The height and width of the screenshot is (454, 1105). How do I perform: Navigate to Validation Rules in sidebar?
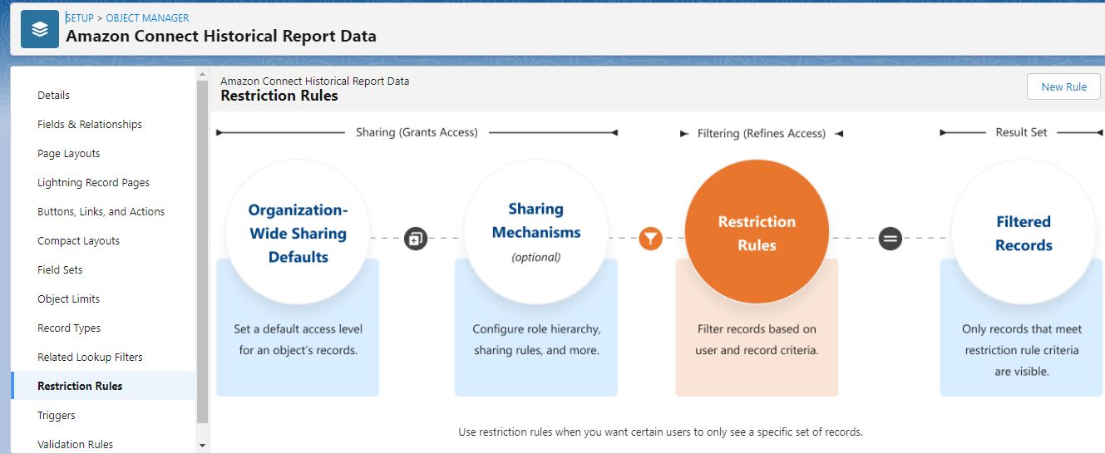tap(75, 444)
